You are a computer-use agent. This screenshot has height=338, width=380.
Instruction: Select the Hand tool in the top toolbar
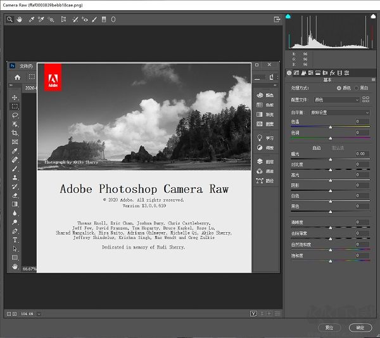[19, 20]
